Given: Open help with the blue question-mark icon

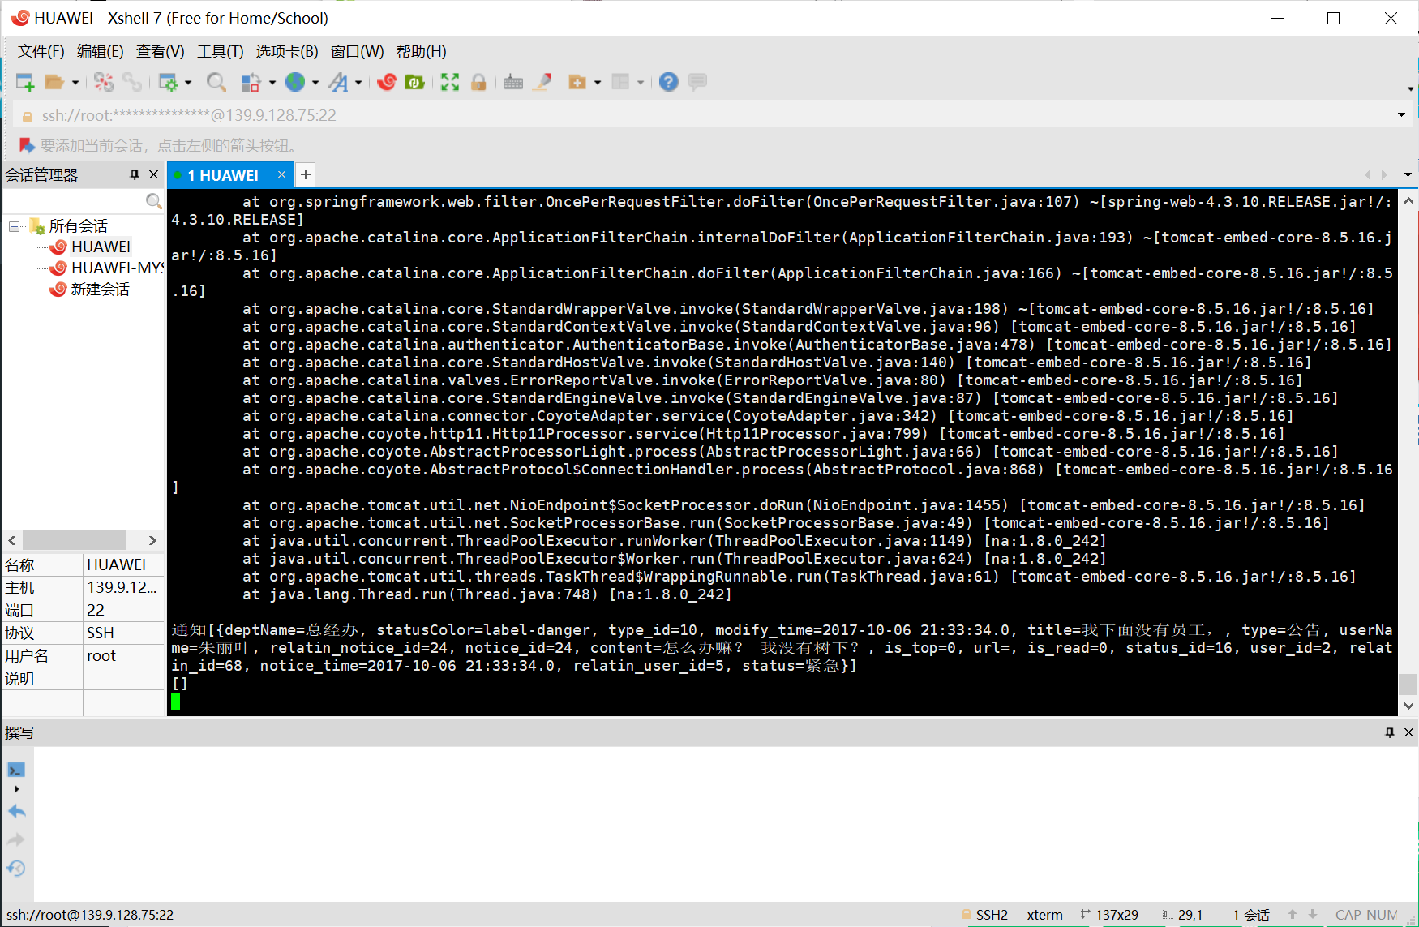Looking at the screenshot, I should 668,82.
